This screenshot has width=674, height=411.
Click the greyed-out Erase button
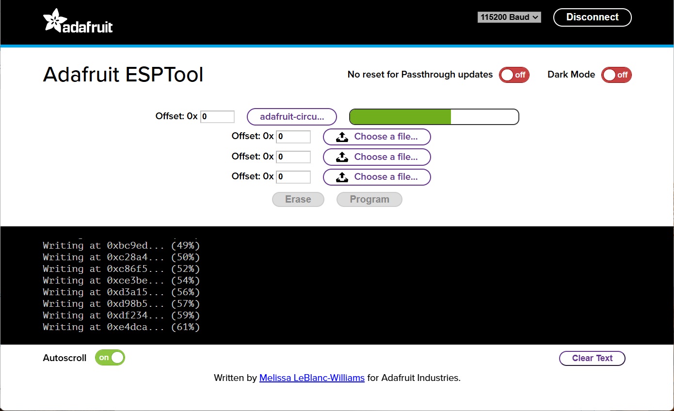298,199
